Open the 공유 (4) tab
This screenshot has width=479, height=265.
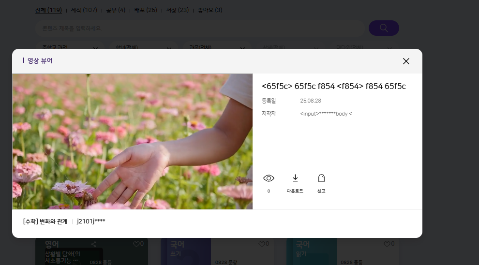[x=116, y=10]
